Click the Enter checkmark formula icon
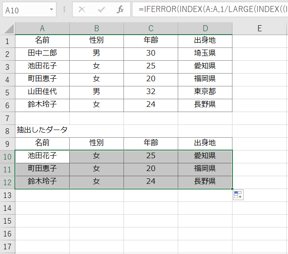Screen dimensions: 288x254 pyautogui.click(x=101, y=9)
